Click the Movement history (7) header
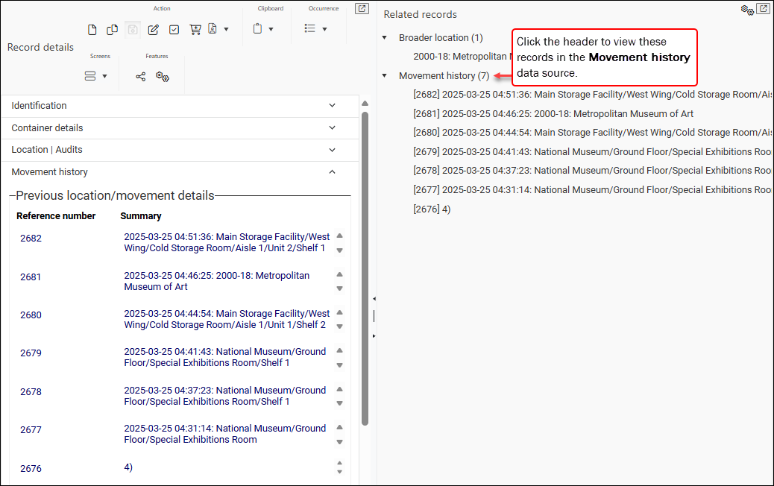This screenshot has height=486, width=774. [444, 75]
